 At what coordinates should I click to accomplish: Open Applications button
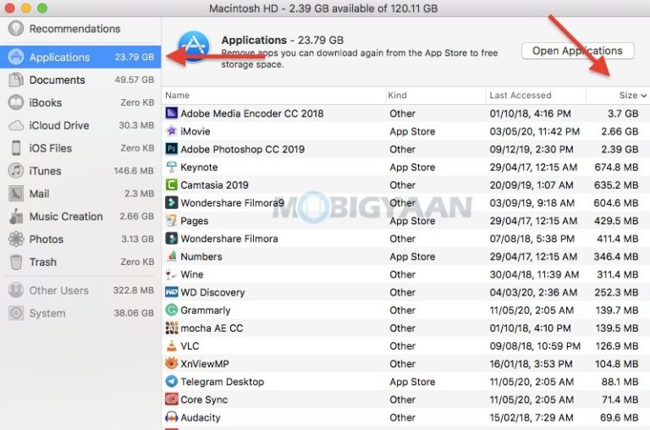(x=577, y=51)
